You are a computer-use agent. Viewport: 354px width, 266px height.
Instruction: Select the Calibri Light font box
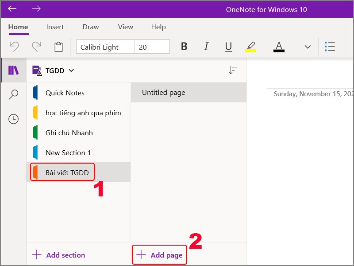[x=105, y=47]
